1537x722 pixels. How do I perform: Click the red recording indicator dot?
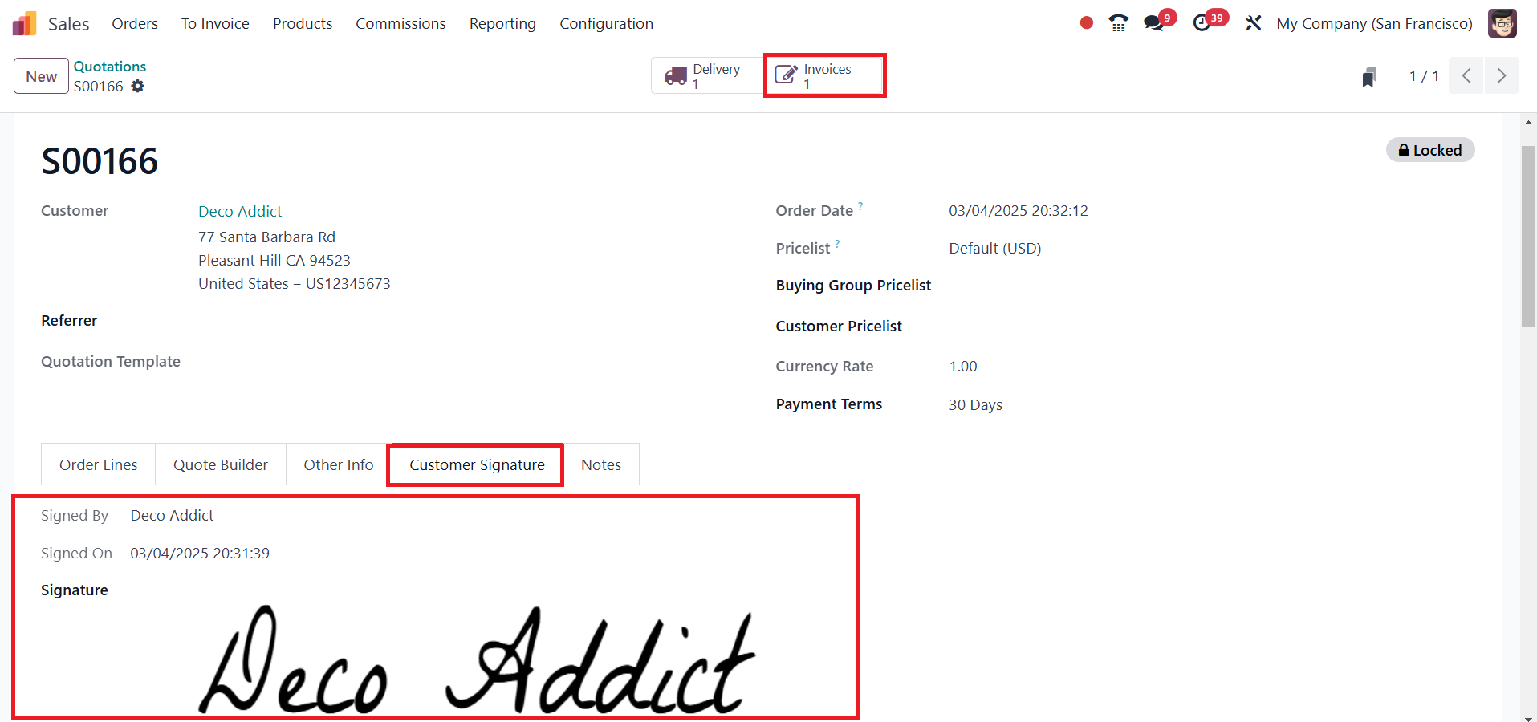coord(1087,23)
